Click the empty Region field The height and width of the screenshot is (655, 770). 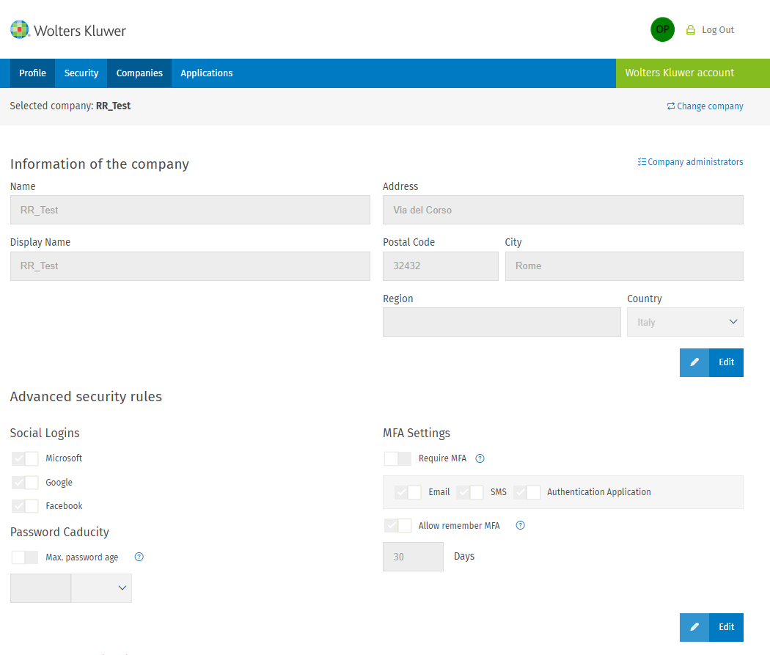point(502,322)
